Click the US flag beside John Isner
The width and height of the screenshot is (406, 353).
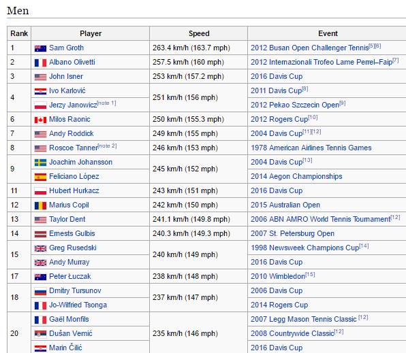click(40, 77)
